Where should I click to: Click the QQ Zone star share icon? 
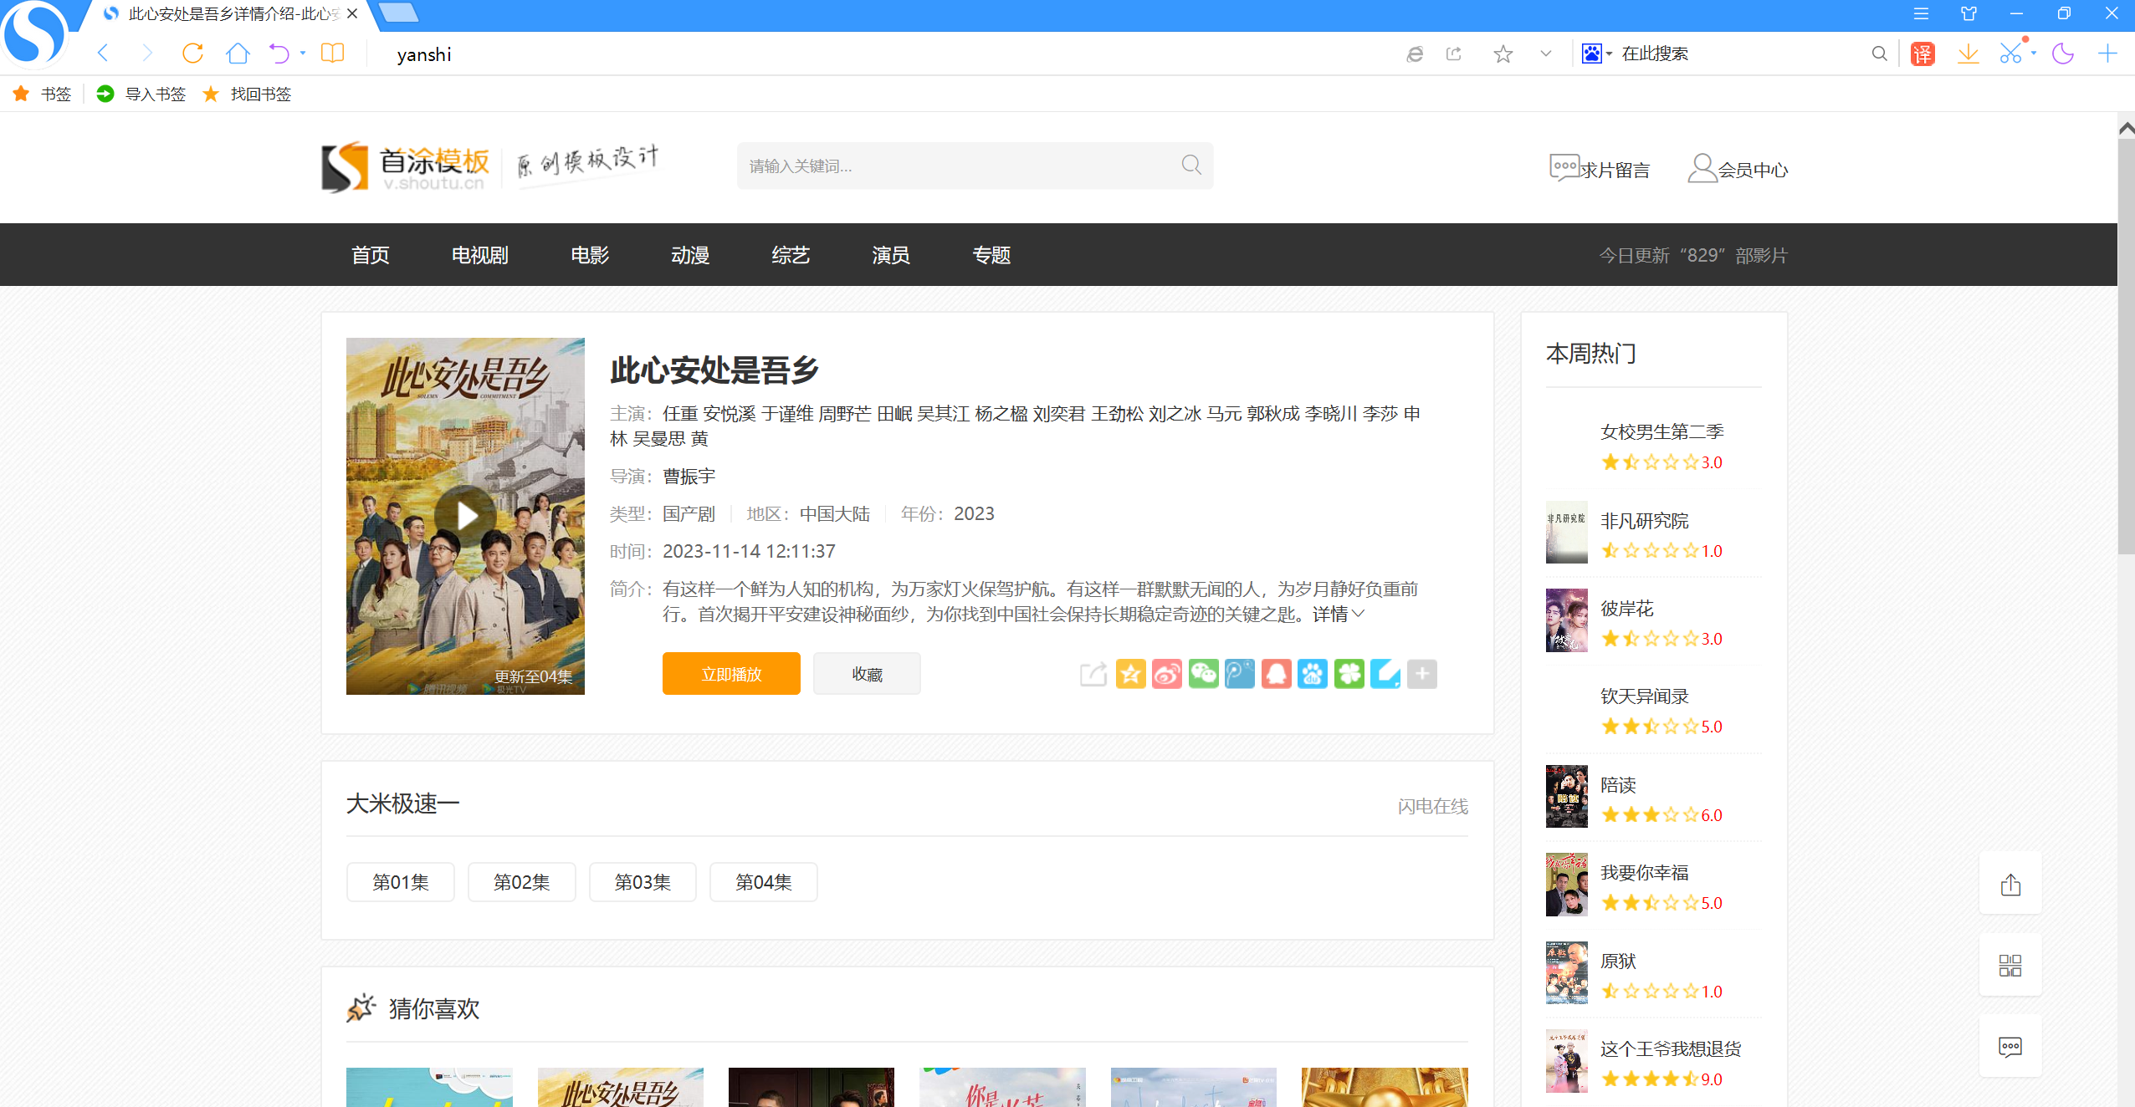pos(1130,674)
